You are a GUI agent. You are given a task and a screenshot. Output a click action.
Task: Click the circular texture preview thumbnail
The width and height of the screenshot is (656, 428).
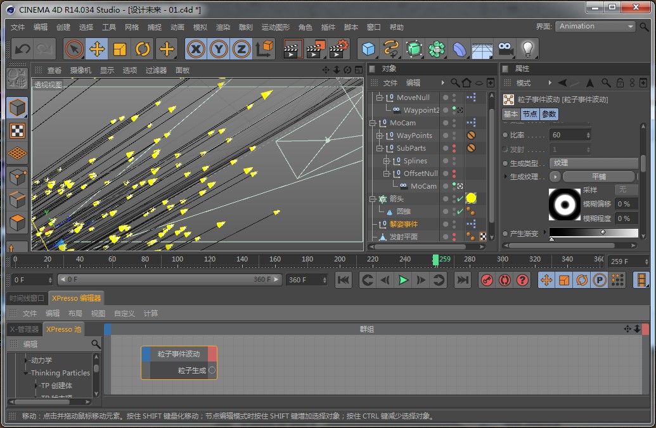point(564,205)
